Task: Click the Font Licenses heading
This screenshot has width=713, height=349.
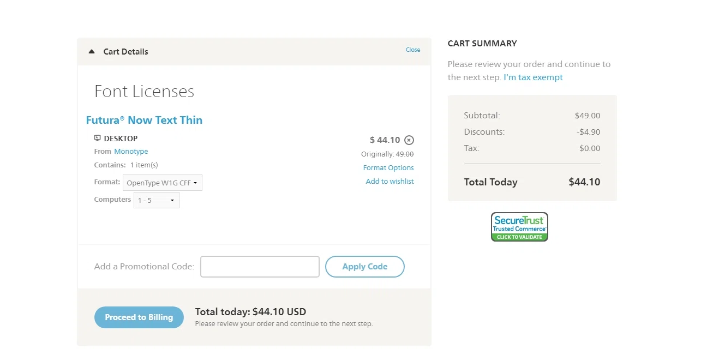Action: (x=144, y=91)
